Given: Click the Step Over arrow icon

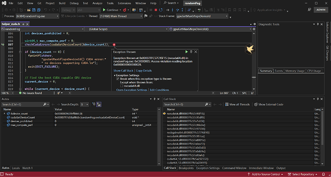Looking at the screenshot, I should [x=177, y=10].
